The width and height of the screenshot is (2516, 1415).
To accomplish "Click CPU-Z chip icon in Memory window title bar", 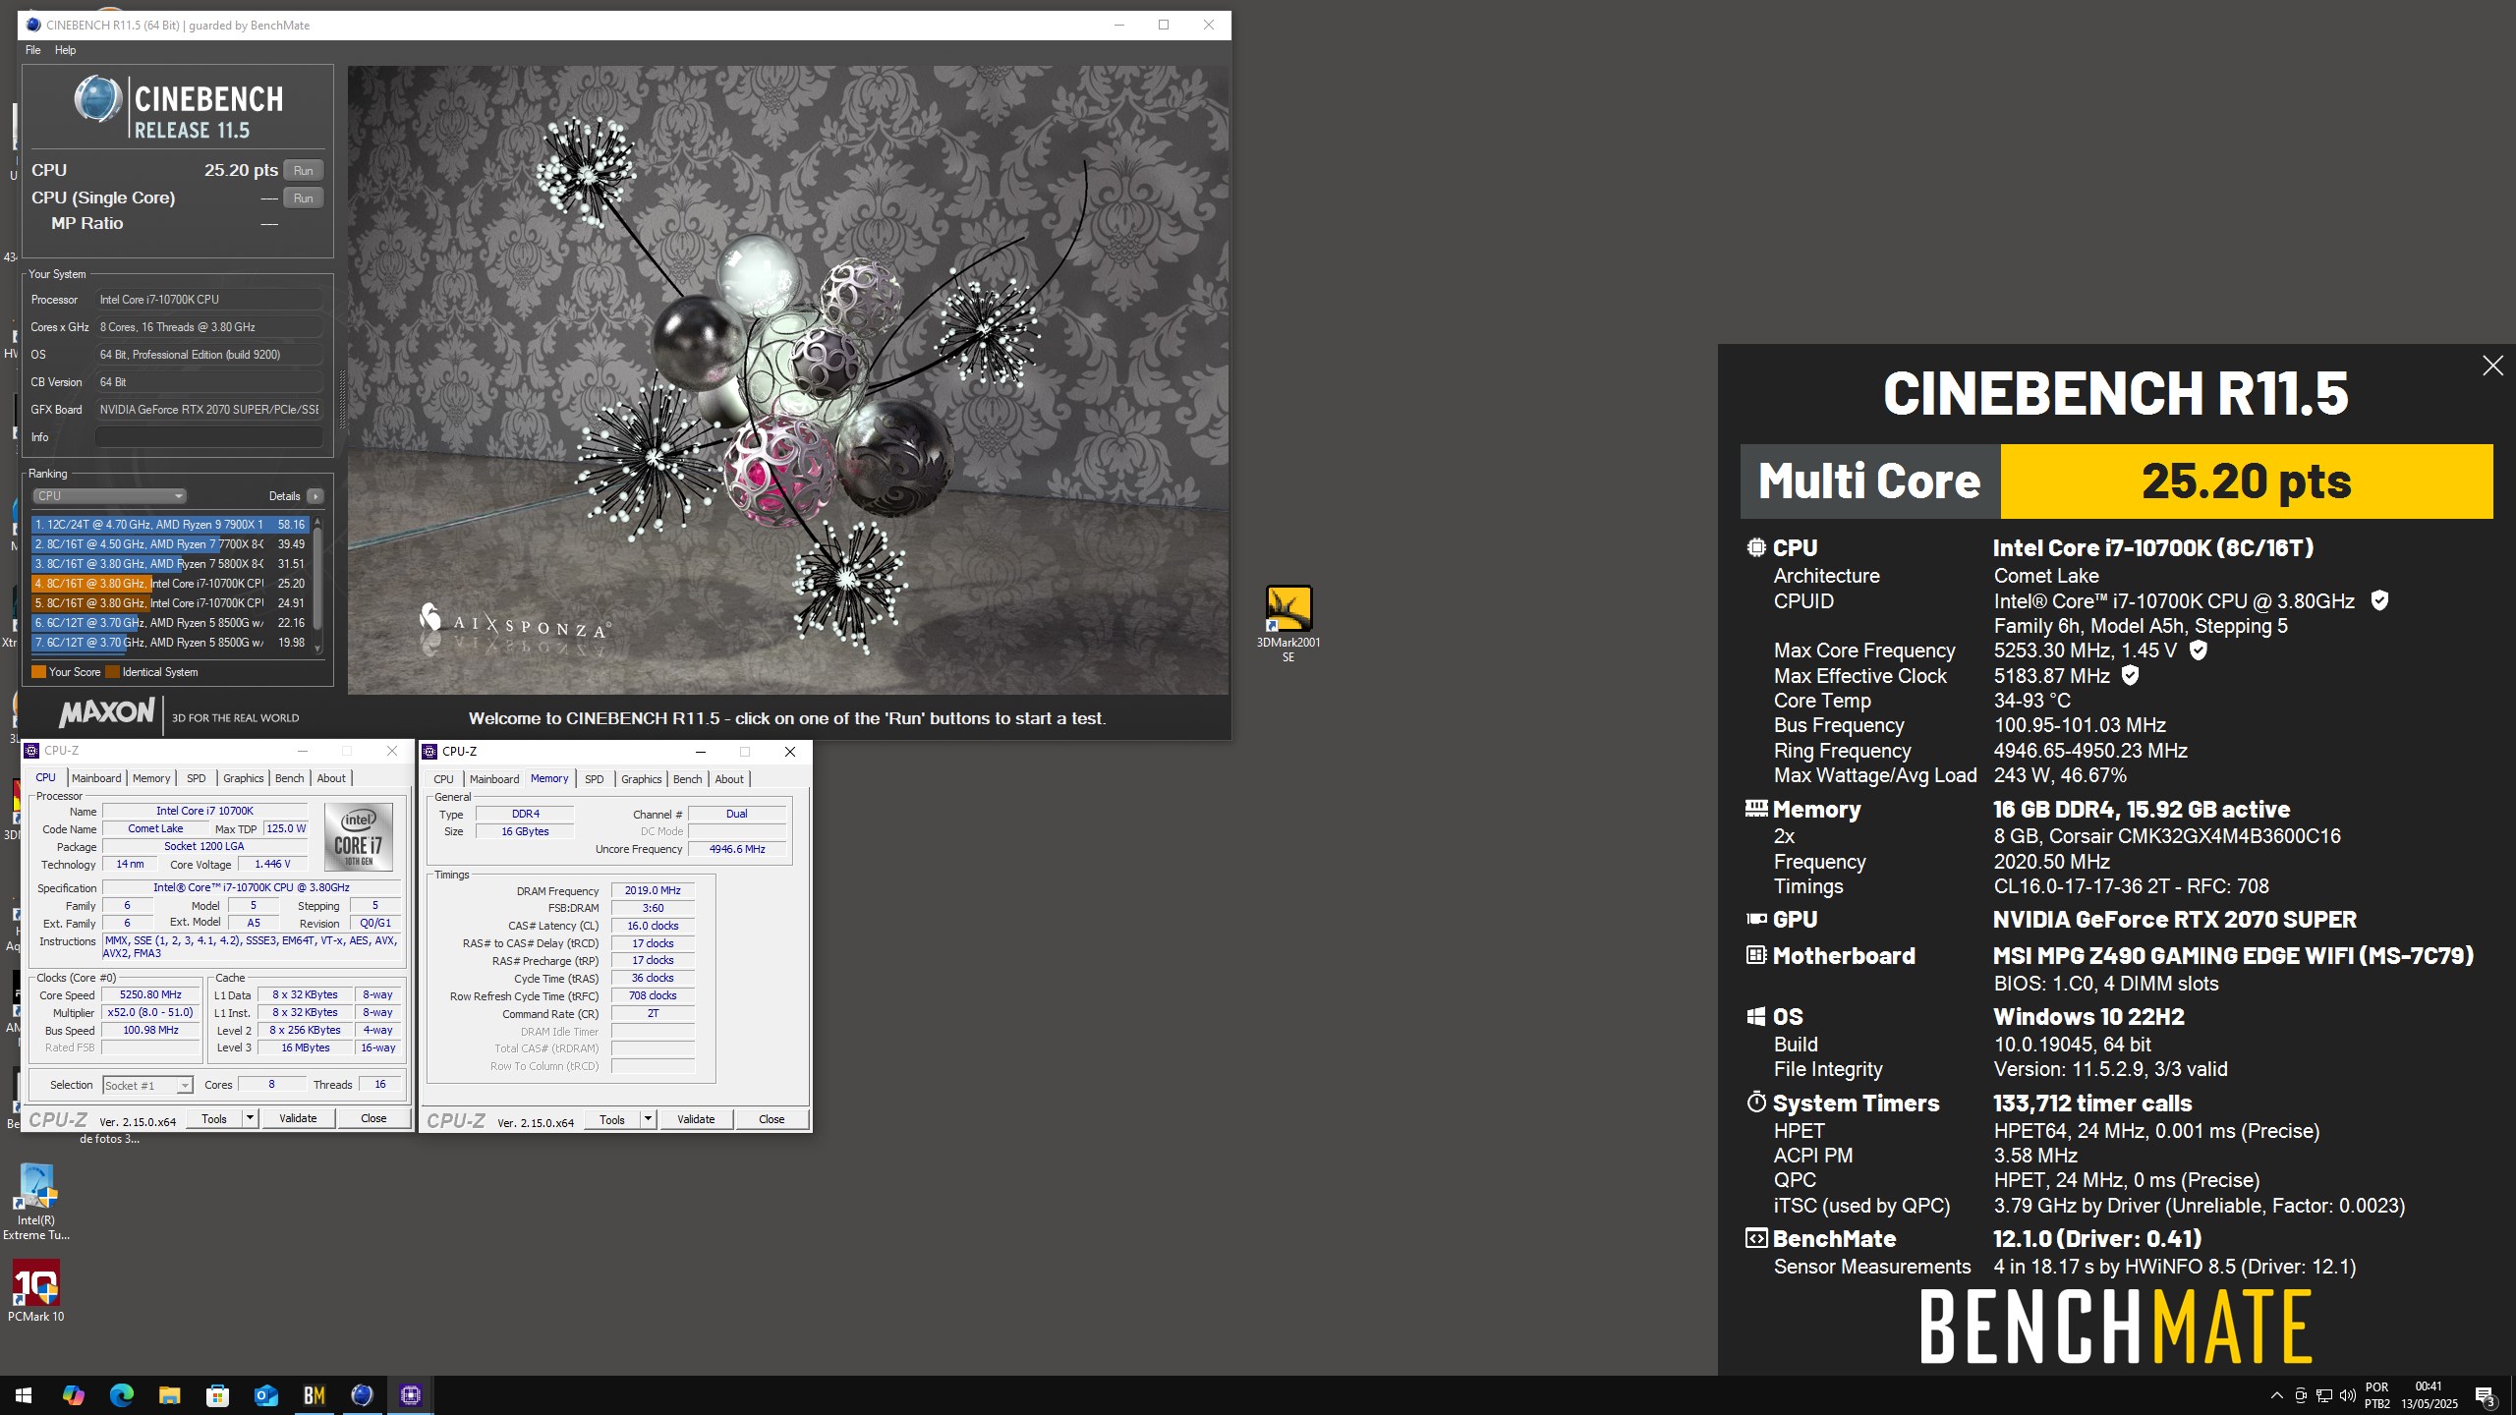I will 430,752.
